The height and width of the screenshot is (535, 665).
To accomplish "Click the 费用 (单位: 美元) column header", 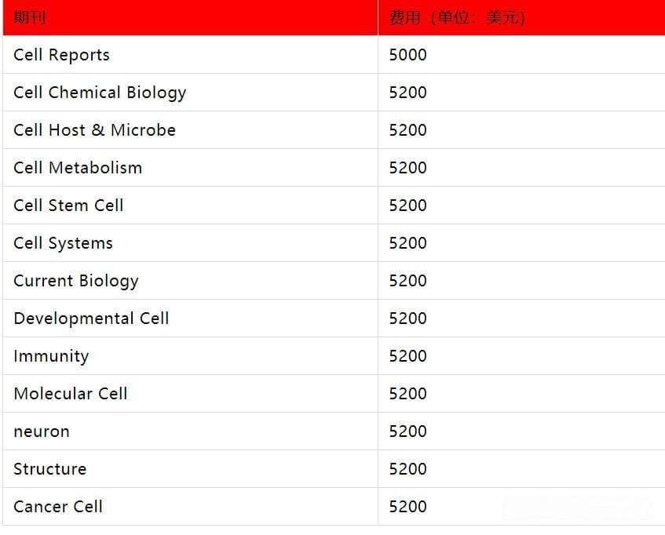I will click(x=521, y=17).
